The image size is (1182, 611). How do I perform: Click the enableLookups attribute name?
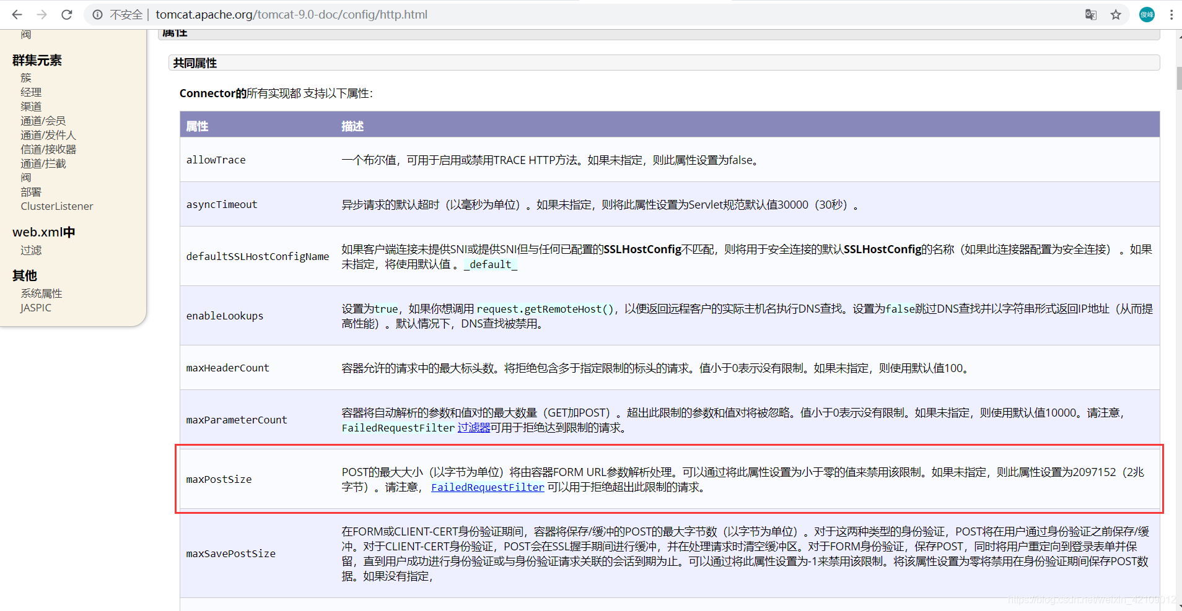[225, 316]
